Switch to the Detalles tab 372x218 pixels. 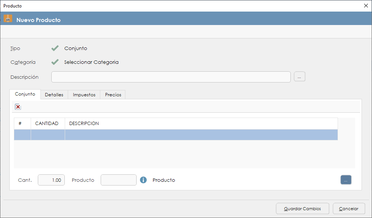(x=54, y=95)
